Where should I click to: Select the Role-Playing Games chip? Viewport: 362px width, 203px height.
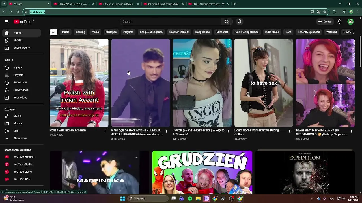pos(246,32)
